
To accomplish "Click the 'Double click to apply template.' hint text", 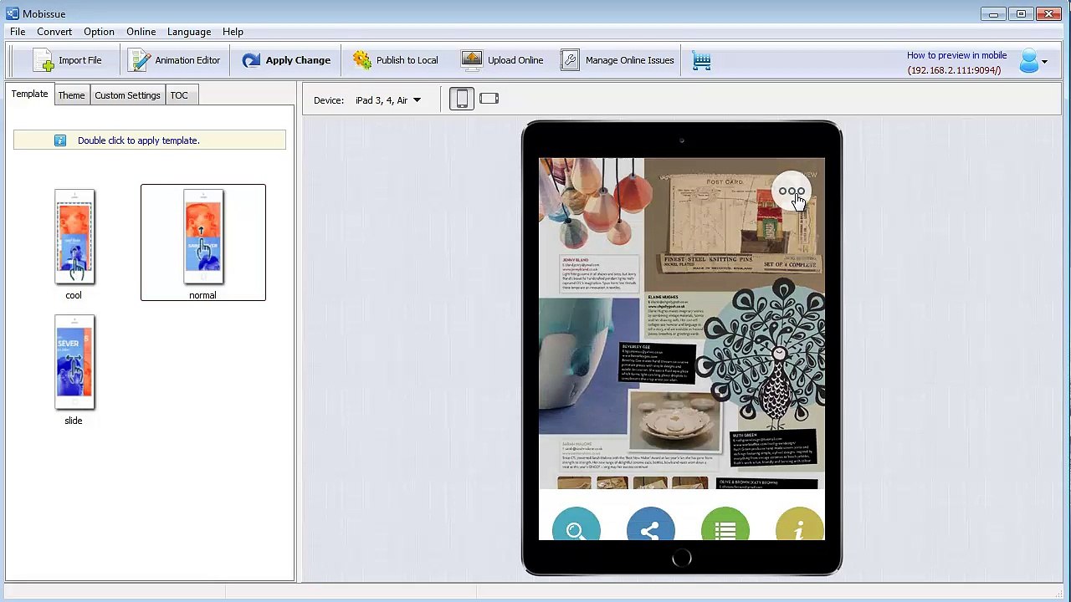I will (x=138, y=140).
